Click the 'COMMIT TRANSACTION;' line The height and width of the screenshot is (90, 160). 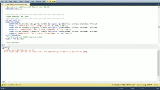tap(13, 35)
